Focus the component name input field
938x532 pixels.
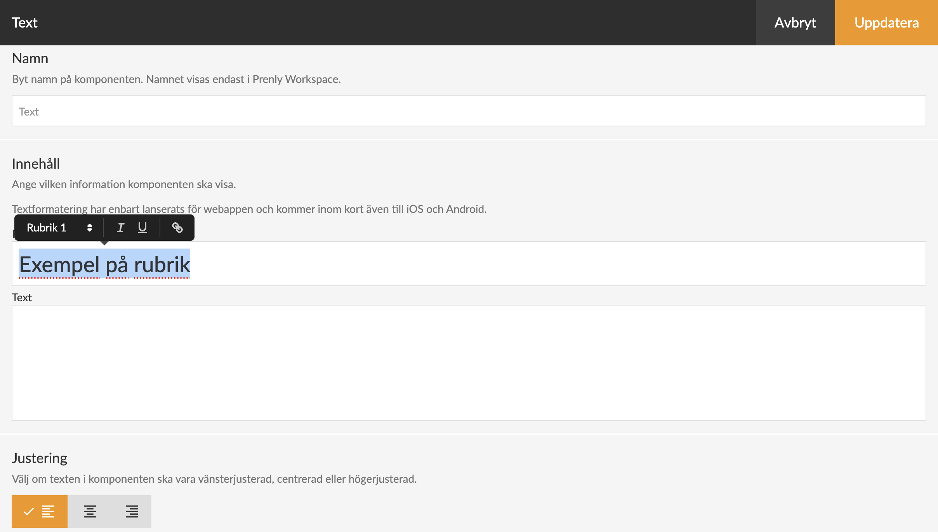469,111
